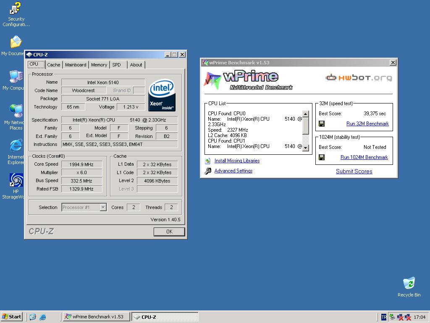Screen dimensions: 430x323
Task: Select CPU-Z taskbar button
Action: coord(165,317)
